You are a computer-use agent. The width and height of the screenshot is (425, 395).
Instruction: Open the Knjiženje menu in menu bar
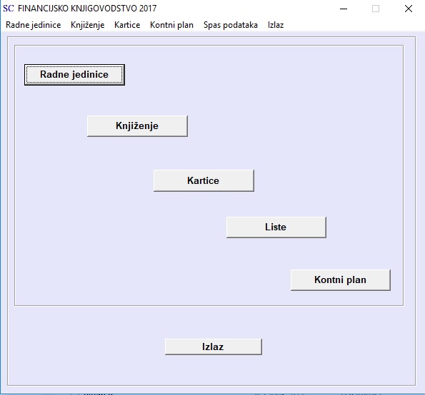pyautogui.click(x=88, y=25)
